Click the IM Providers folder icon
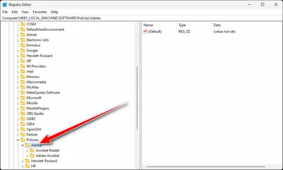This screenshot has width=283, height=170. 23,66
